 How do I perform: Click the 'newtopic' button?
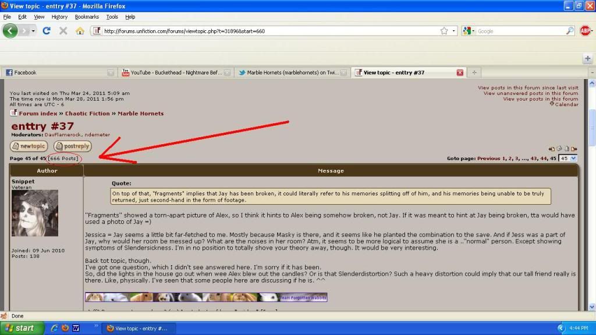[x=29, y=147]
